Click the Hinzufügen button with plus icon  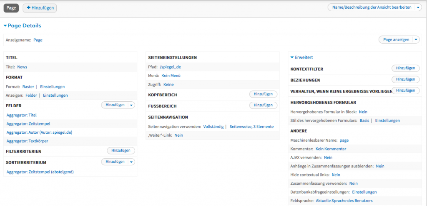click(40, 8)
